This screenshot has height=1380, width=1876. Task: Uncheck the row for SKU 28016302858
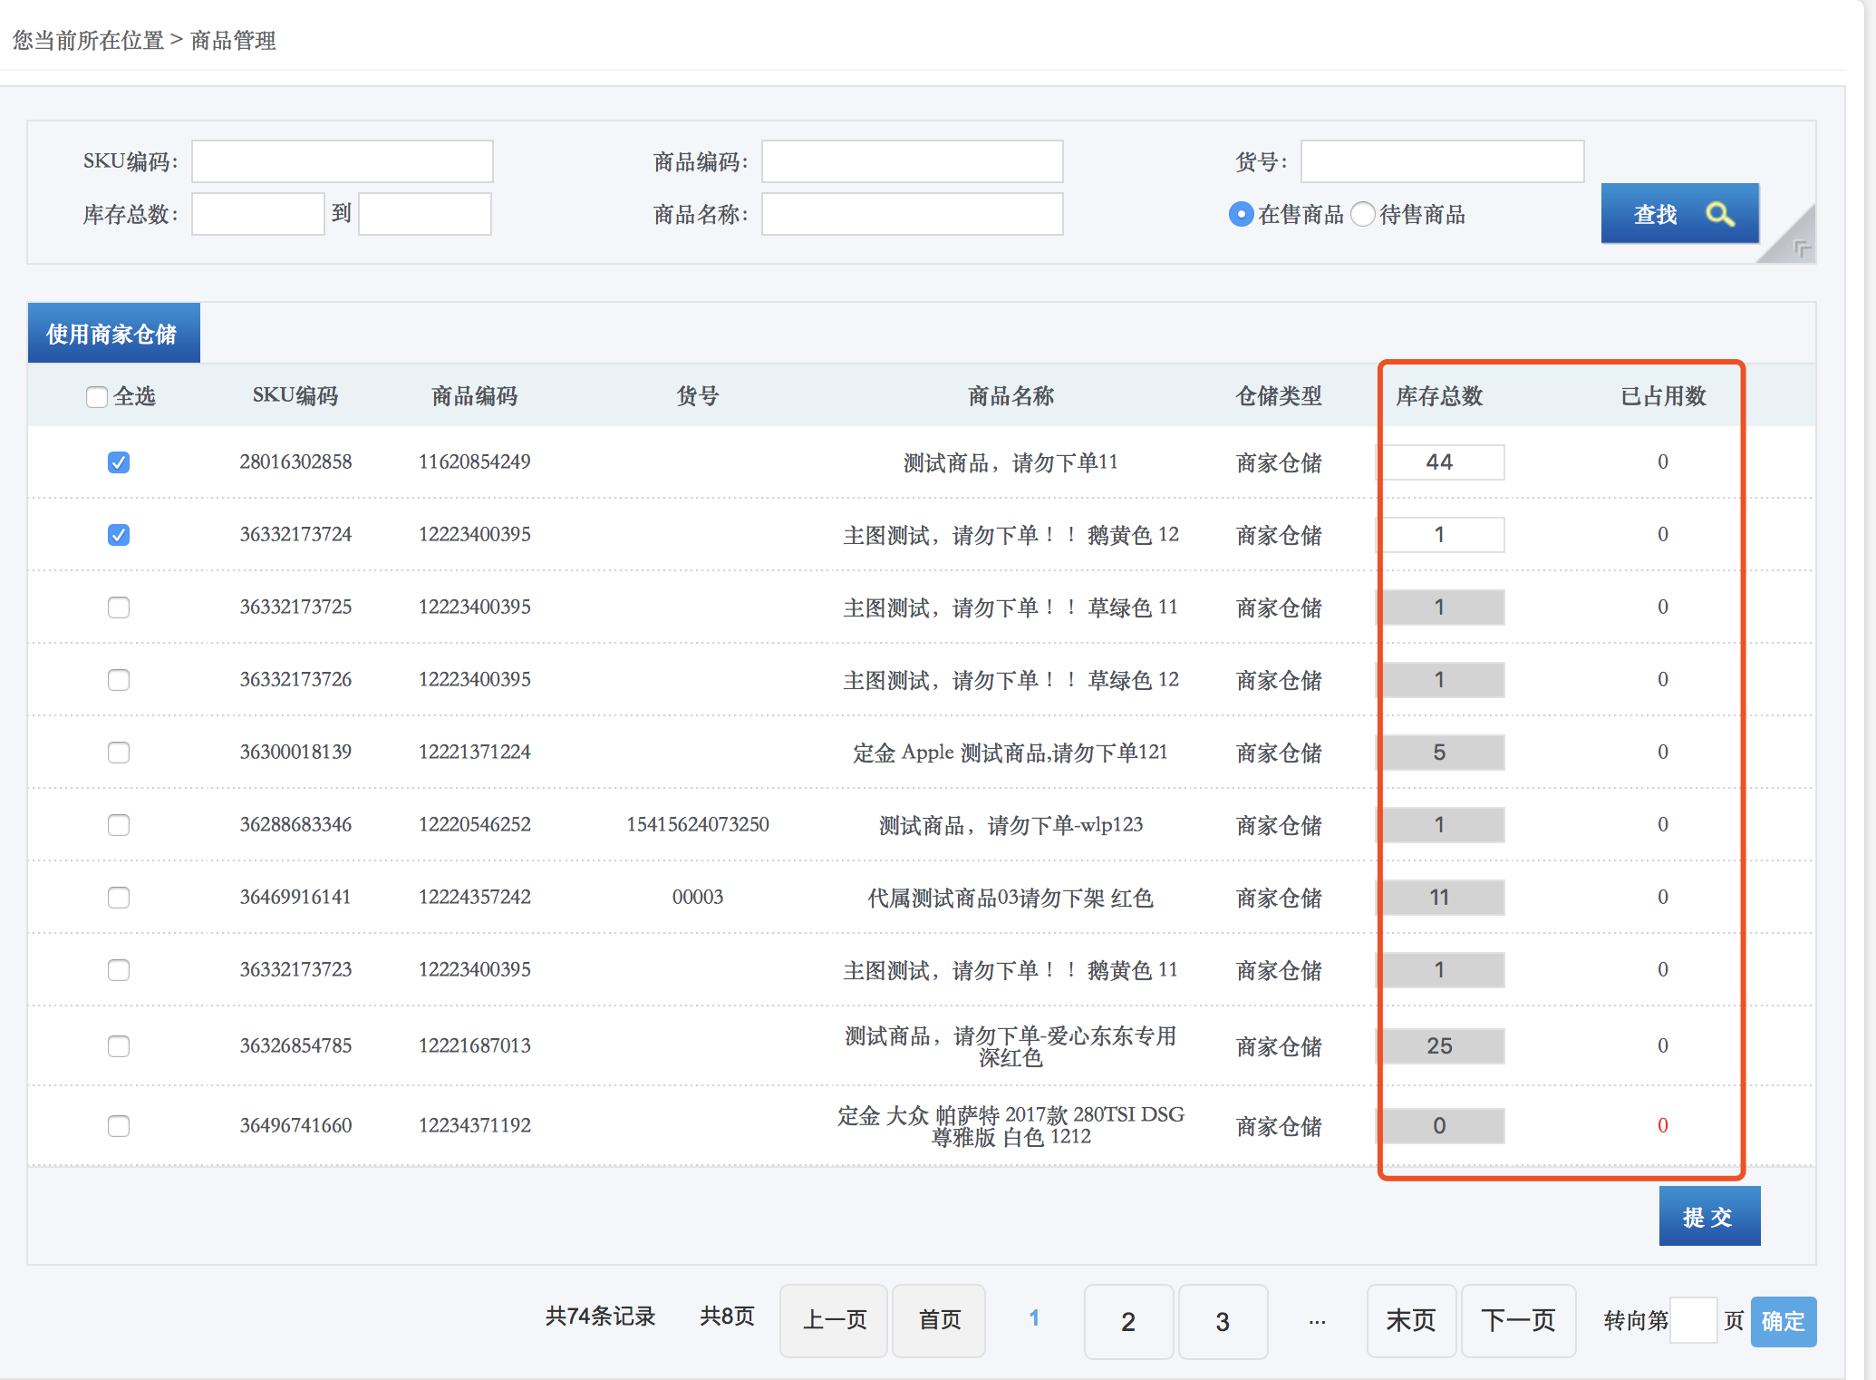tap(119, 462)
